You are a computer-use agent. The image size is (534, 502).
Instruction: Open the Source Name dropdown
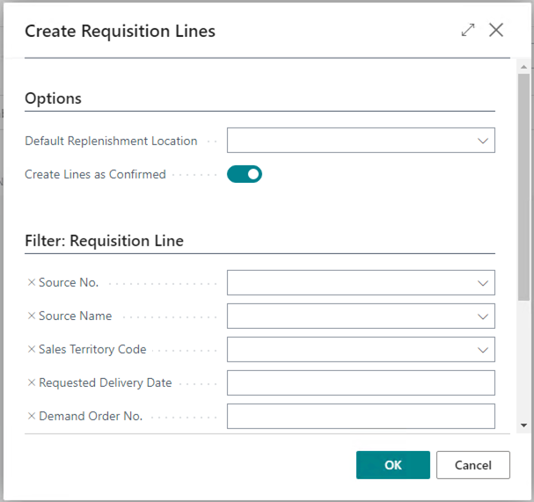click(x=482, y=316)
